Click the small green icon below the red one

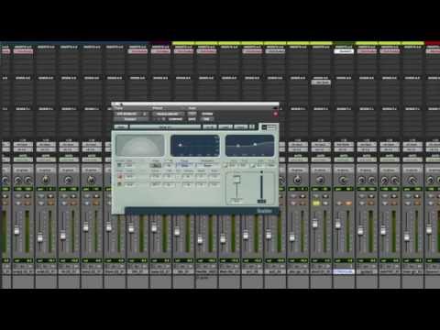[x=119, y=183]
